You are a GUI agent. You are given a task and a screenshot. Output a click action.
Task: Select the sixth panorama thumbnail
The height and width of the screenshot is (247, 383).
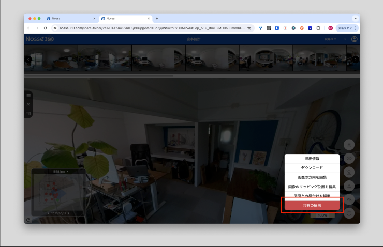(320, 58)
